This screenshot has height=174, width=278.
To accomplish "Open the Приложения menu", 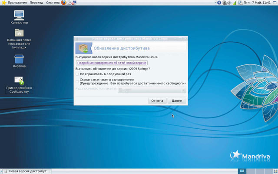I will click(x=17, y=3).
